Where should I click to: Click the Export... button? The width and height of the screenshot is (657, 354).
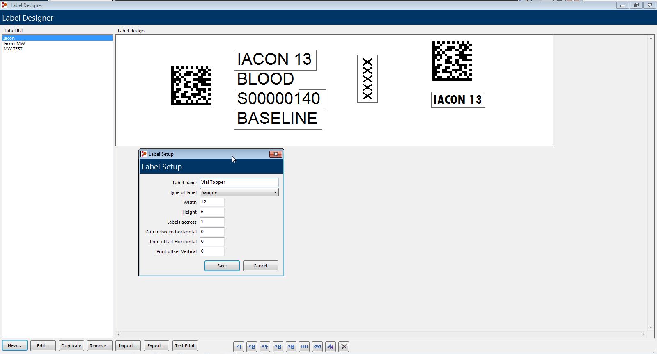click(156, 346)
